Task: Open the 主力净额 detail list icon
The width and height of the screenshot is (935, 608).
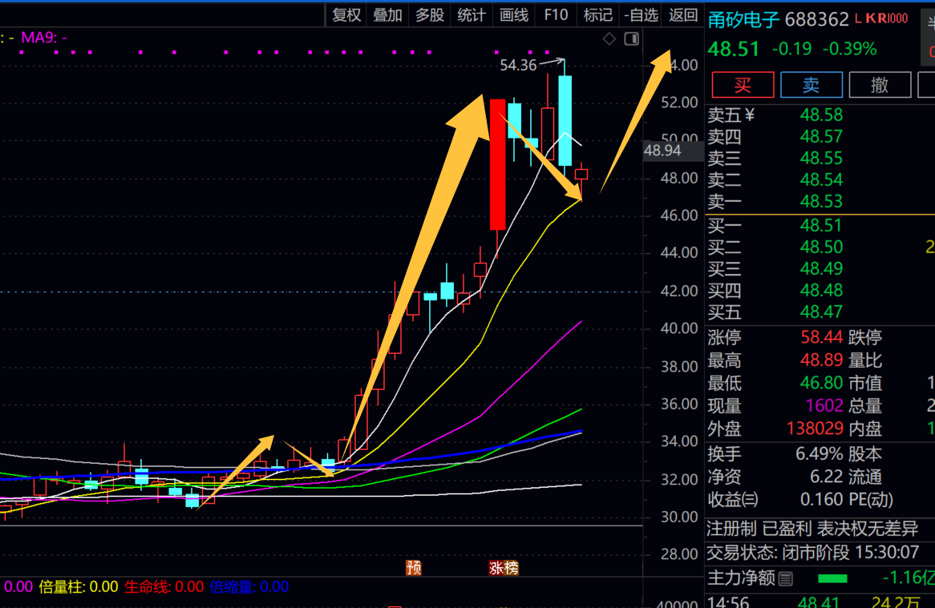Action: pyautogui.click(x=786, y=578)
